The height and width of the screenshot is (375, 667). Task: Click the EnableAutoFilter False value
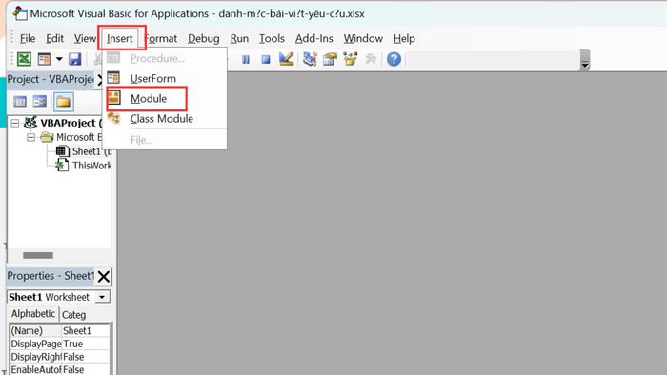coord(86,369)
